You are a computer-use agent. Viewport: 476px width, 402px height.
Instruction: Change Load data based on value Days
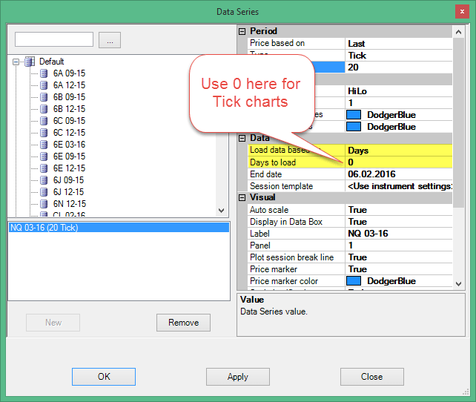coord(399,151)
